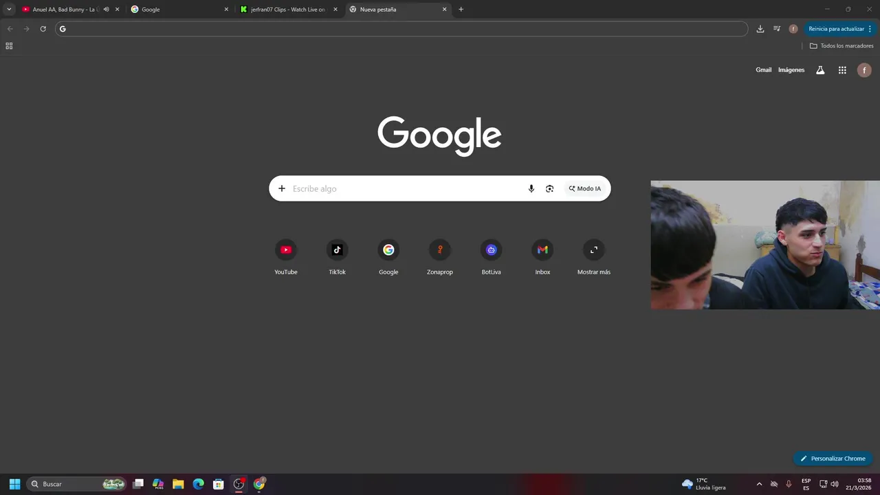This screenshot has height=495, width=880.
Task: Open the BotLiva shortcut tile
Action: (491, 258)
